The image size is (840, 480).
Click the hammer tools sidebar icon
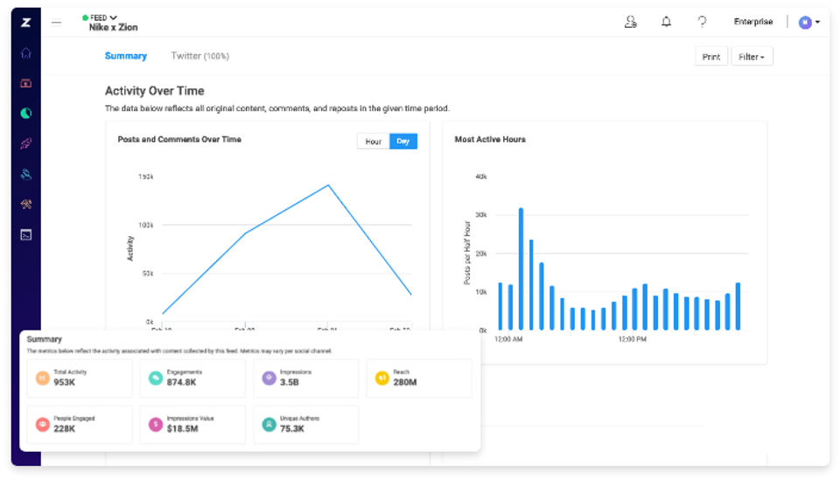point(26,204)
